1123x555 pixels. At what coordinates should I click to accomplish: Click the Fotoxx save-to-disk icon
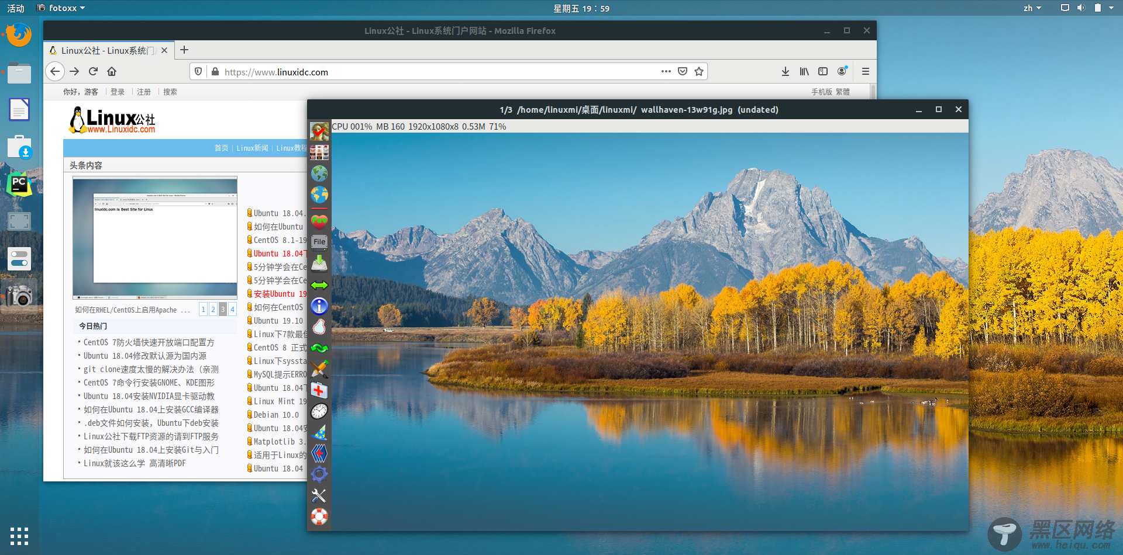point(319,263)
